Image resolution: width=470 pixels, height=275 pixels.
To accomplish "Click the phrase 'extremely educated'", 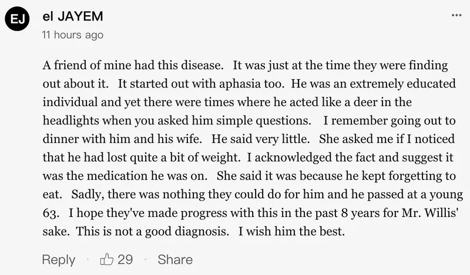I will [x=403, y=84].
